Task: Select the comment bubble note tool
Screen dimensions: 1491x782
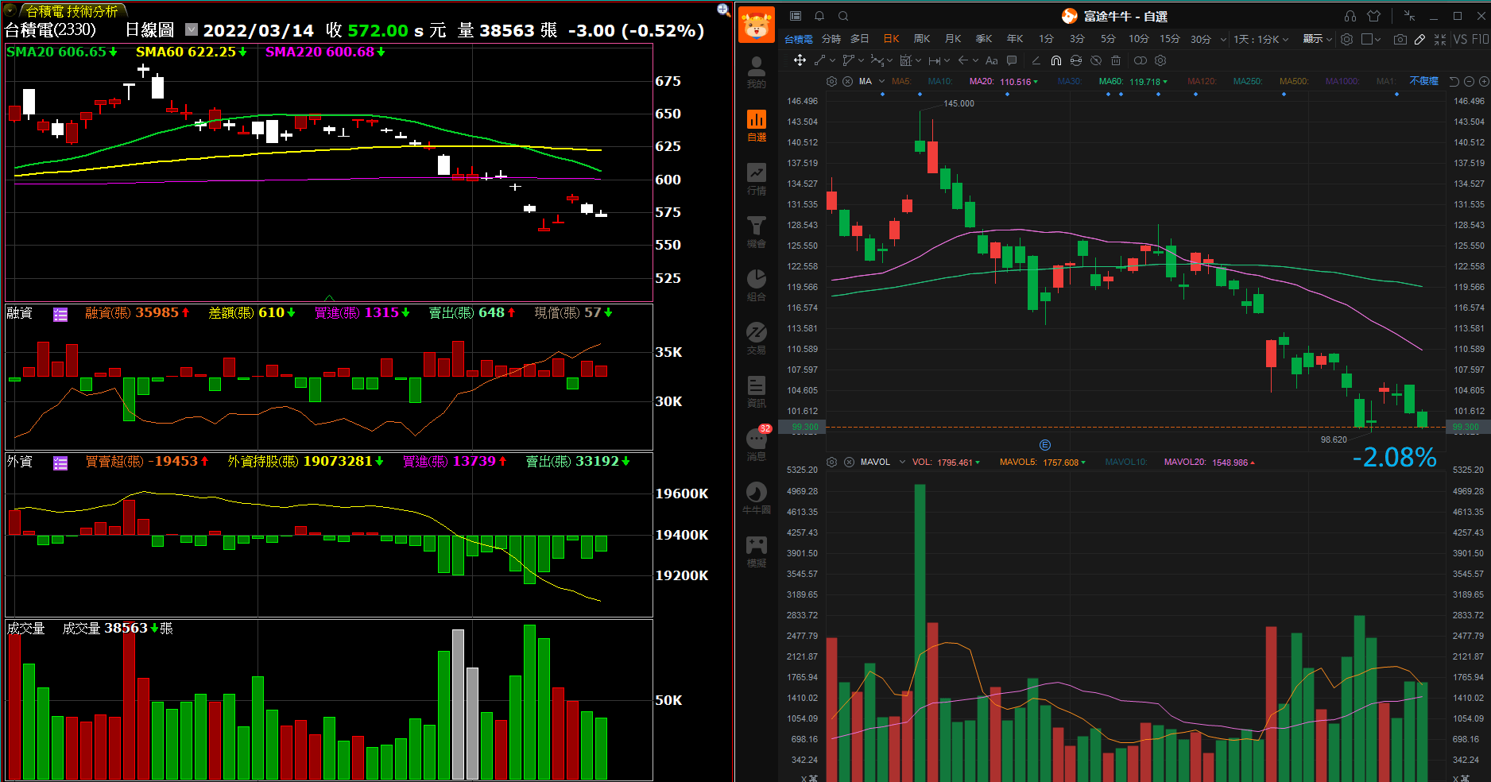Action: click(x=1012, y=60)
